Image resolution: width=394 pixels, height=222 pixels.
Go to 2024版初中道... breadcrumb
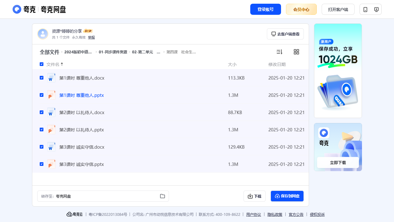[78, 52]
